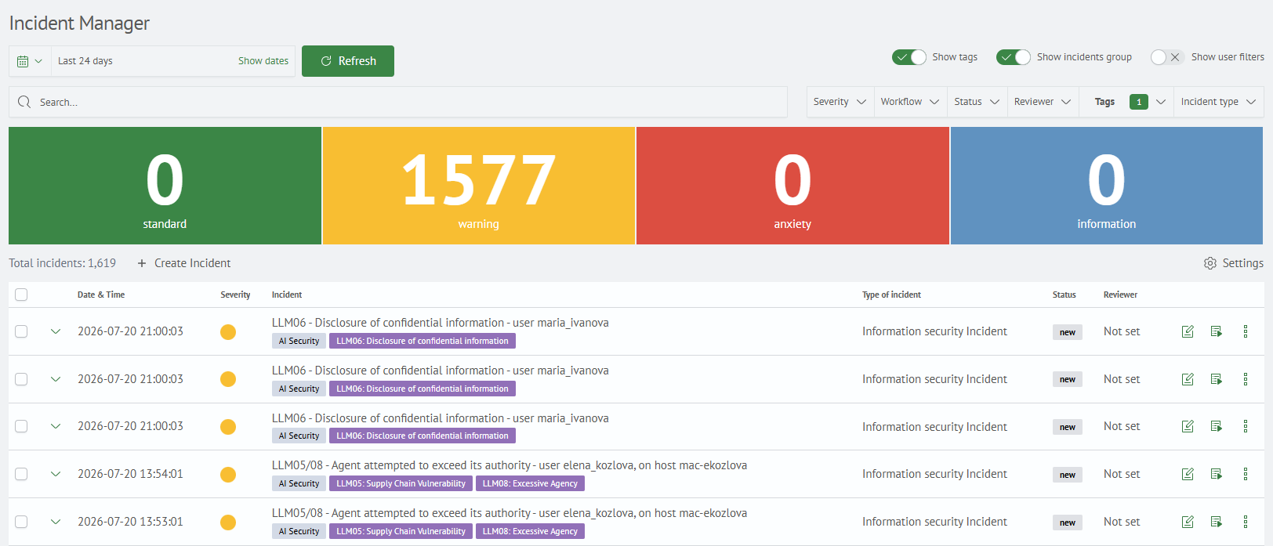Expand the 13:53:01 incident row chevron
This screenshot has height=546, width=1273.
tap(56, 522)
